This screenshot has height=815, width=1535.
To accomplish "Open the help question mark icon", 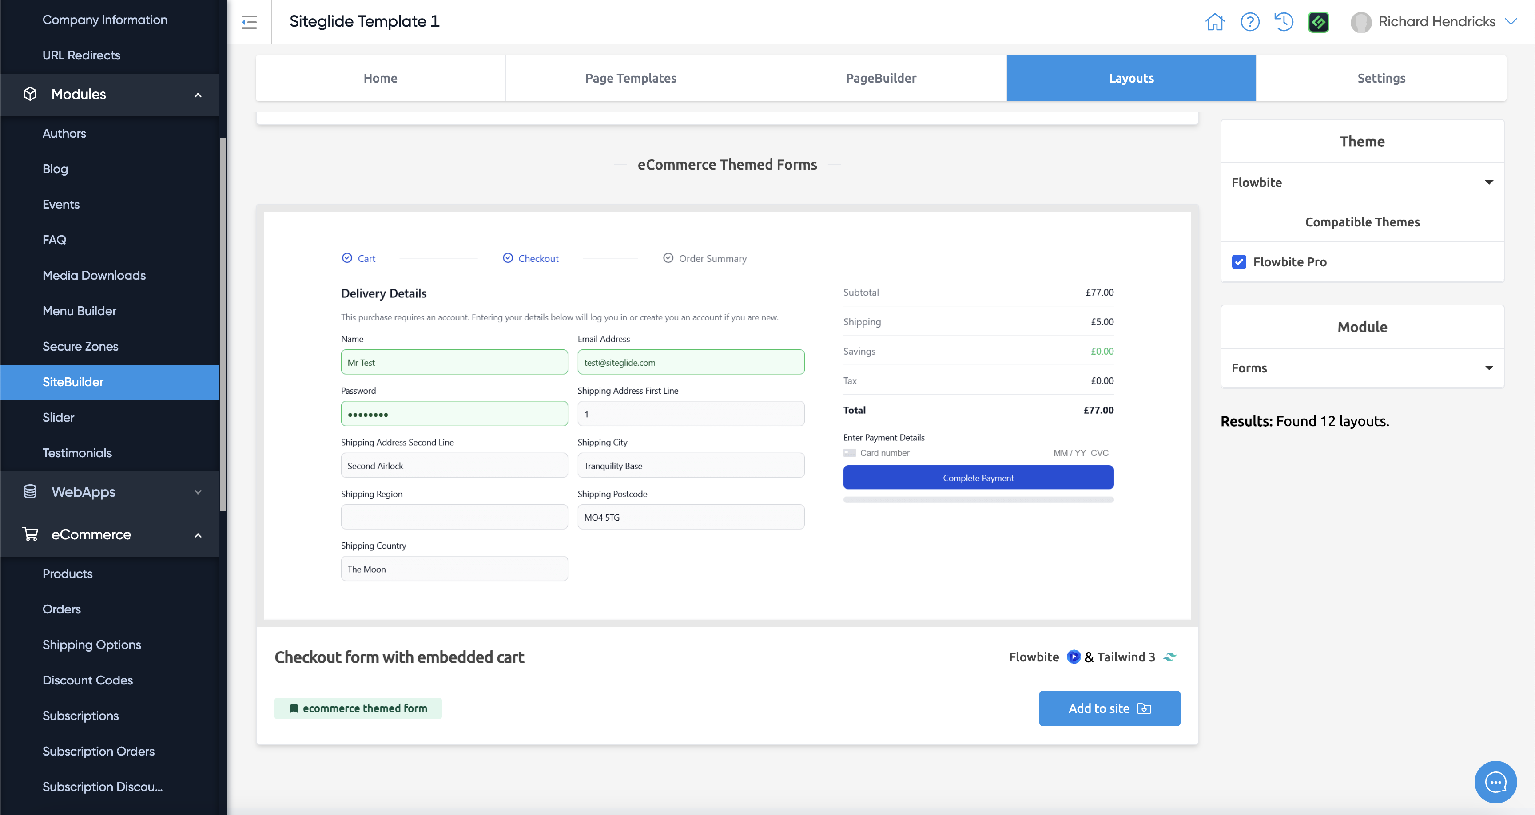I will pyautogui.click(x=1249, y=22).
